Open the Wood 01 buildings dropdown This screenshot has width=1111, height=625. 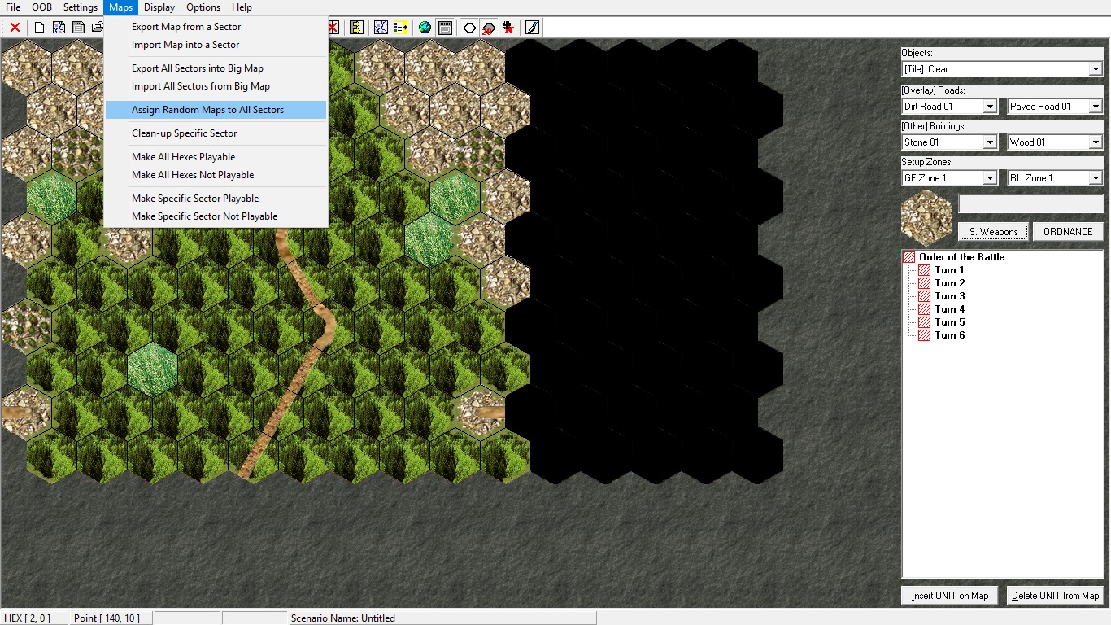[1096, 142]
